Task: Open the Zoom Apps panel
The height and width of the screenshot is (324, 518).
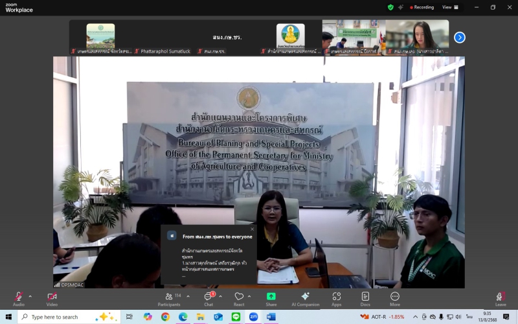Action: pyautogui.click(x=336, y=299)
